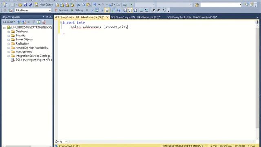Select SQL Server Agent in the tree
This screenshot has height=147, width=261.
(x=34, y=60)
